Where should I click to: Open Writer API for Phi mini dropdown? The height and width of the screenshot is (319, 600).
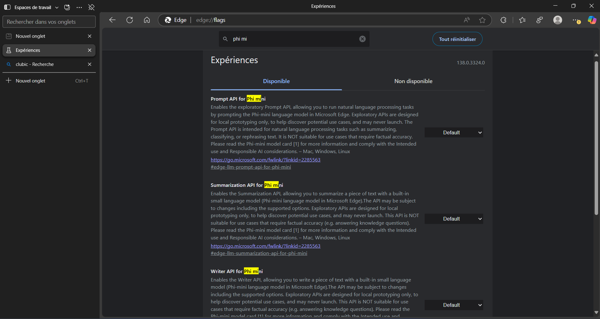(x=453, y=305)
